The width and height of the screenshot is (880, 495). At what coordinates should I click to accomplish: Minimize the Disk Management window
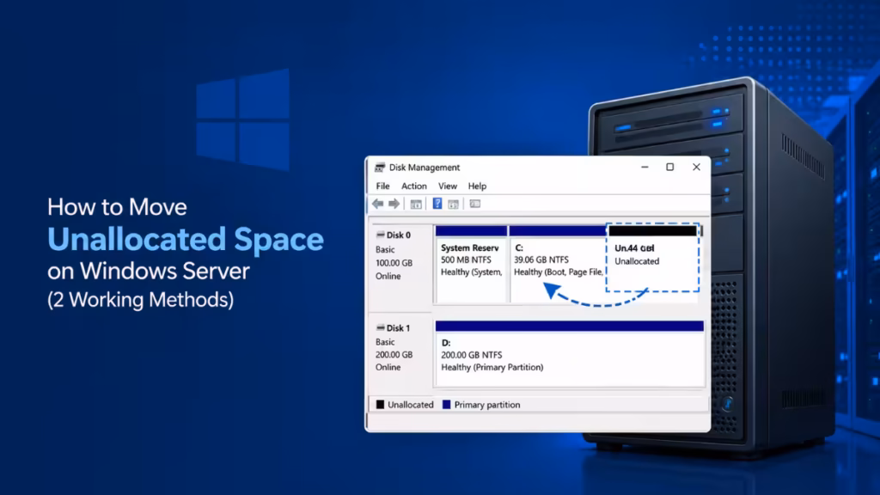[645, 168]
